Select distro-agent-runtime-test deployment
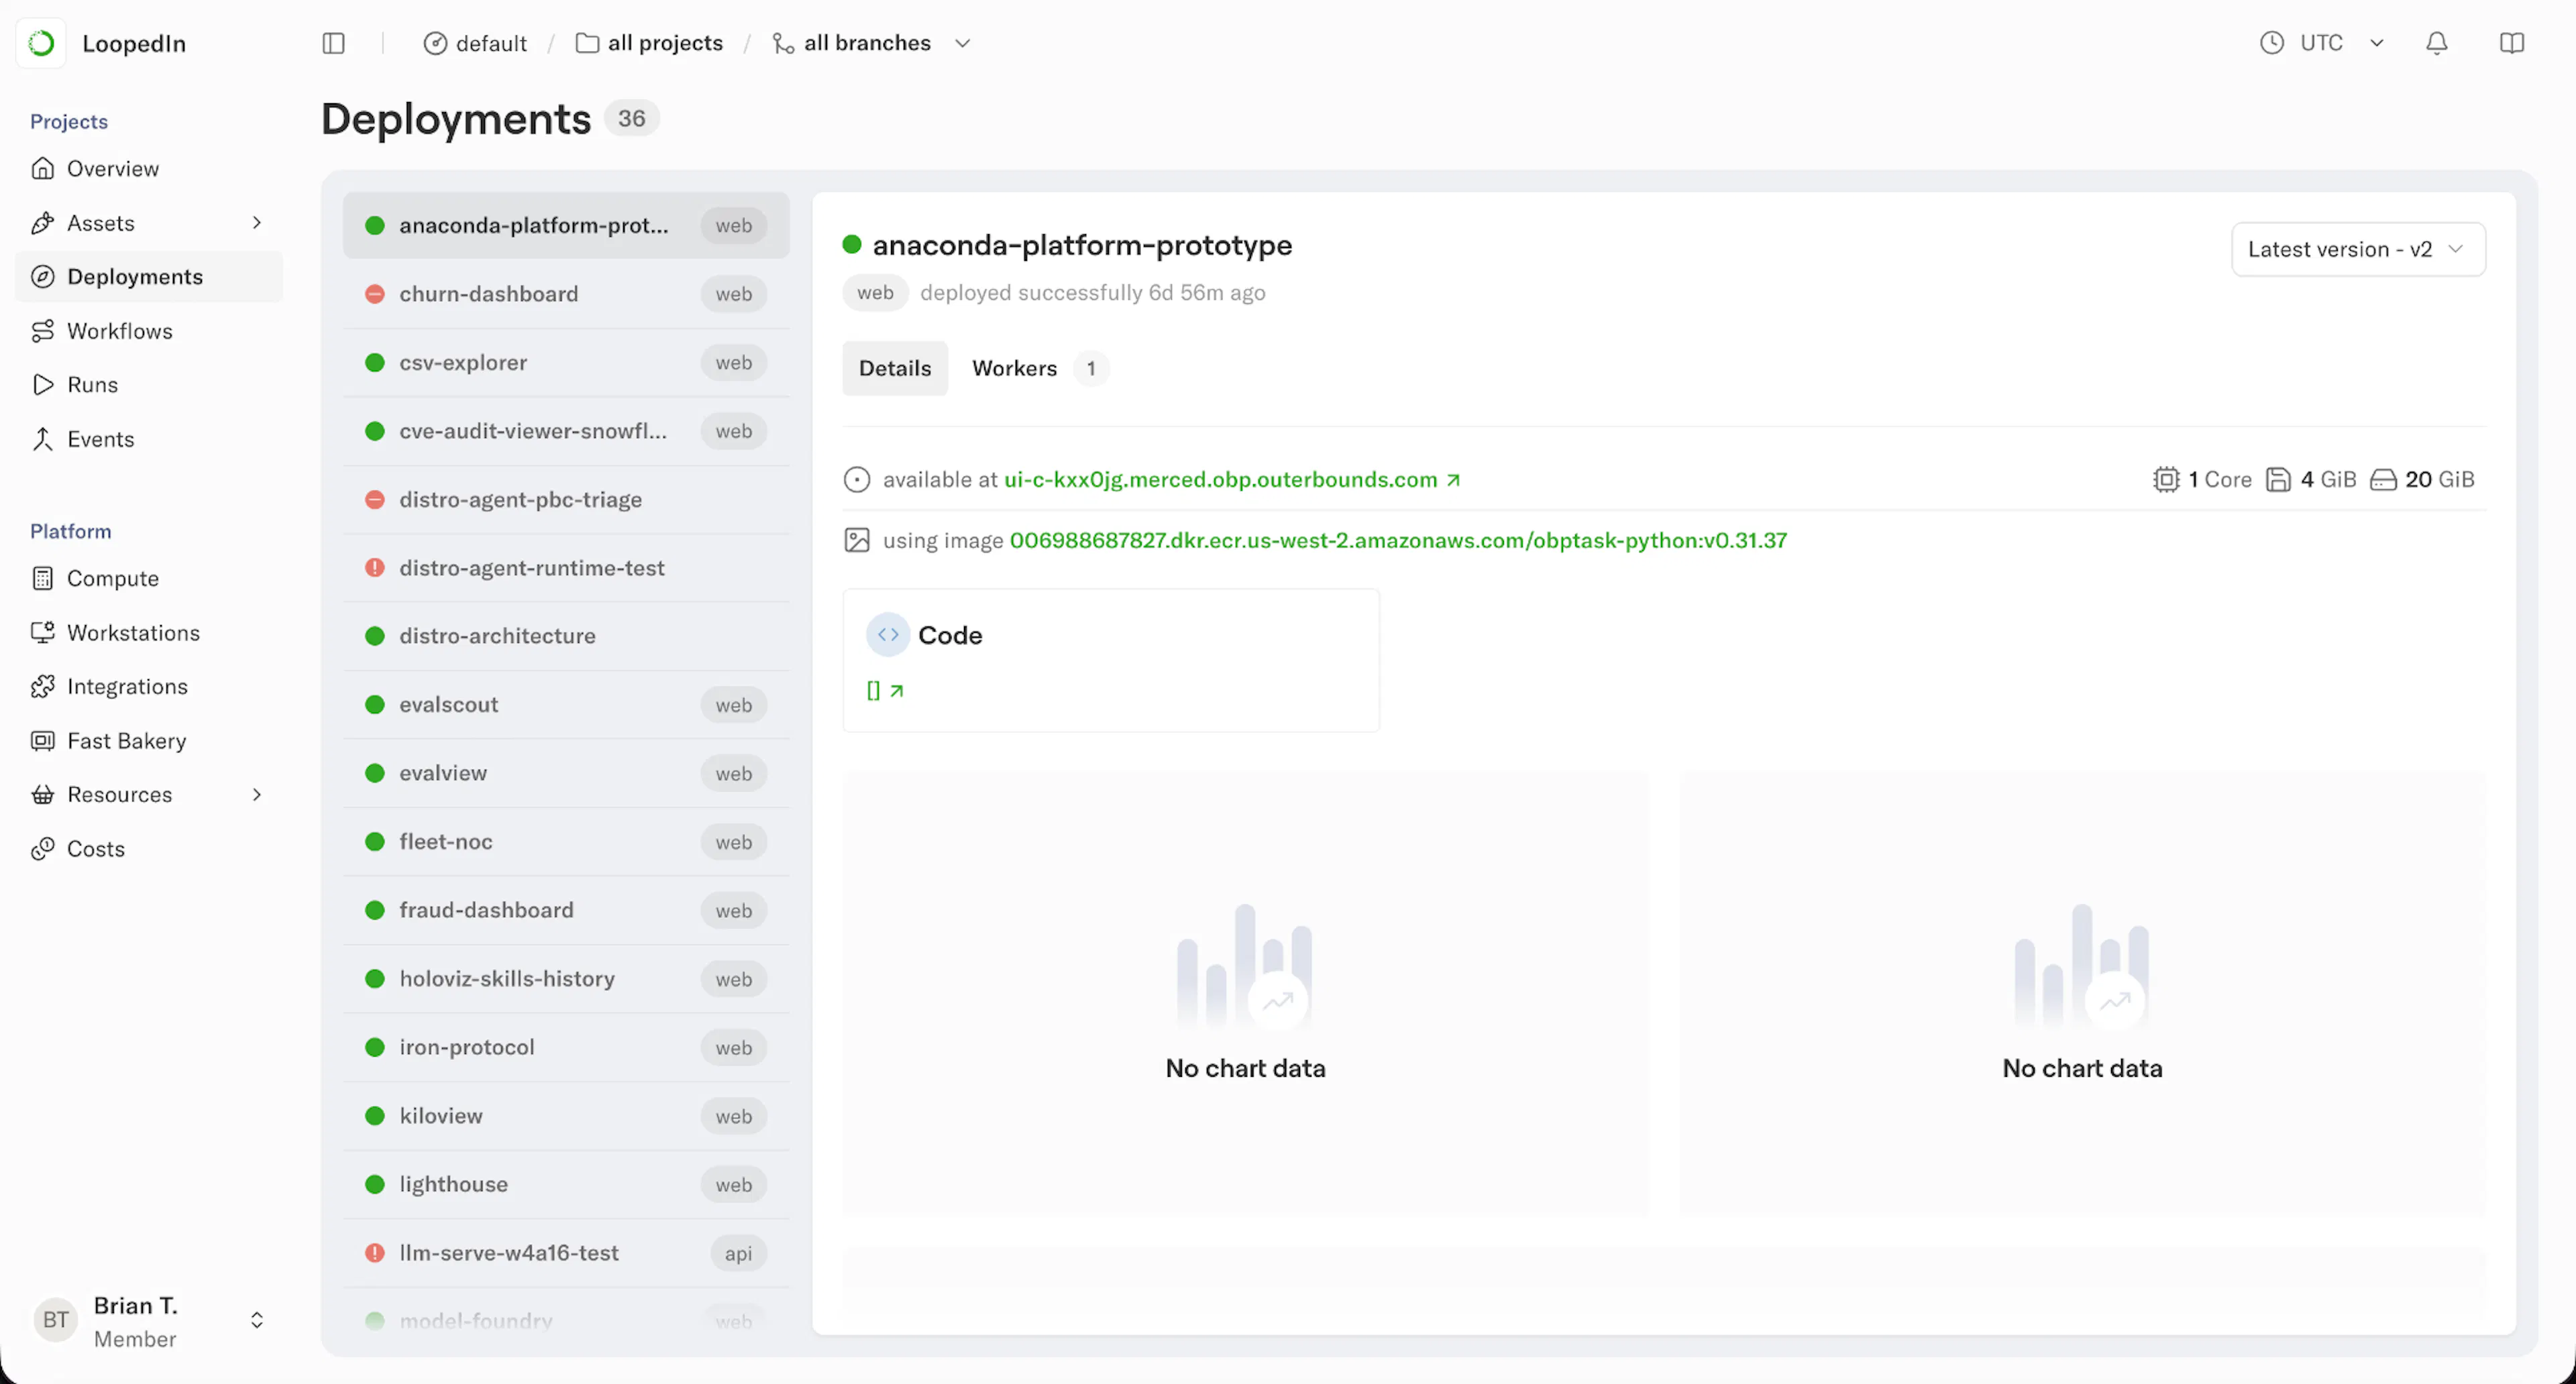The image size is (2576, 1384). [566, 567]
